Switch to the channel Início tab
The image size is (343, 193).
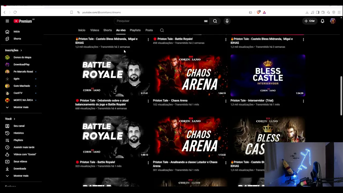(x=82, y=30)
